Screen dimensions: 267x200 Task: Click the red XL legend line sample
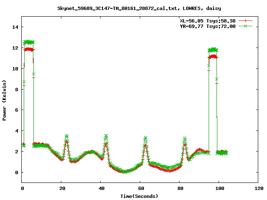click(245, 21)
